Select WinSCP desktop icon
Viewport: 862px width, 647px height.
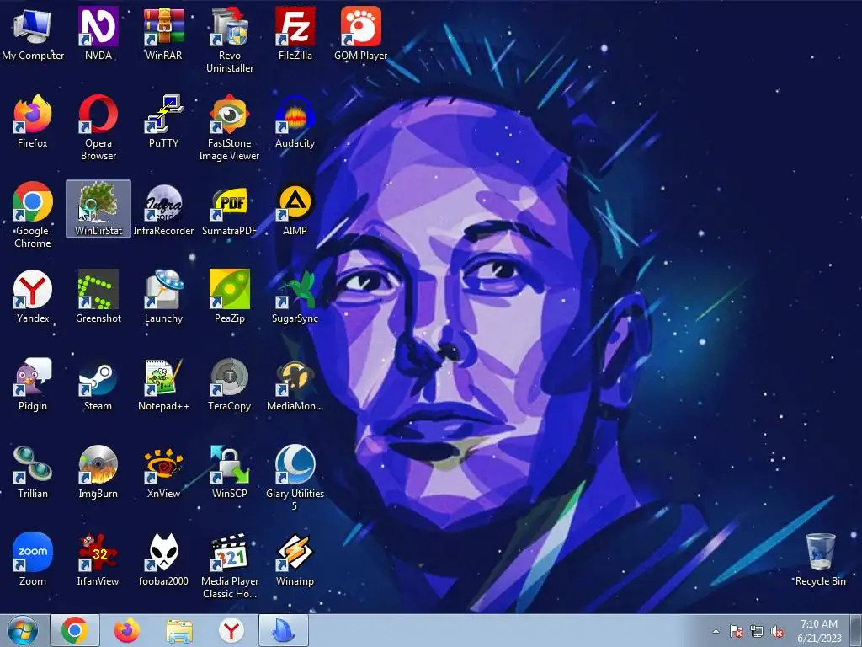[230, 472]
